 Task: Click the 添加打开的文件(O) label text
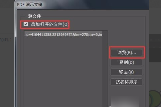50,24
